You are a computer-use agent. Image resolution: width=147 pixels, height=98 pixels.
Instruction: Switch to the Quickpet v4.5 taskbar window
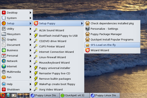[75, 95]
